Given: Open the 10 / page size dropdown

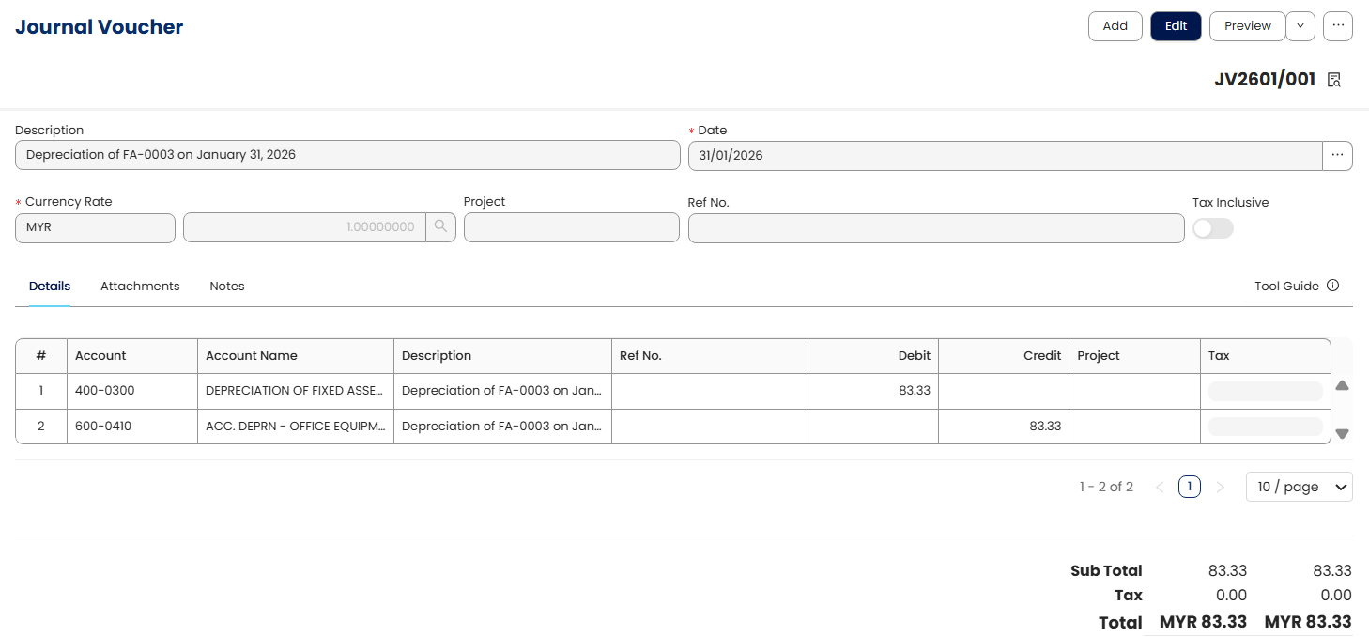Looking at the screenshot, I should 1299,487.
